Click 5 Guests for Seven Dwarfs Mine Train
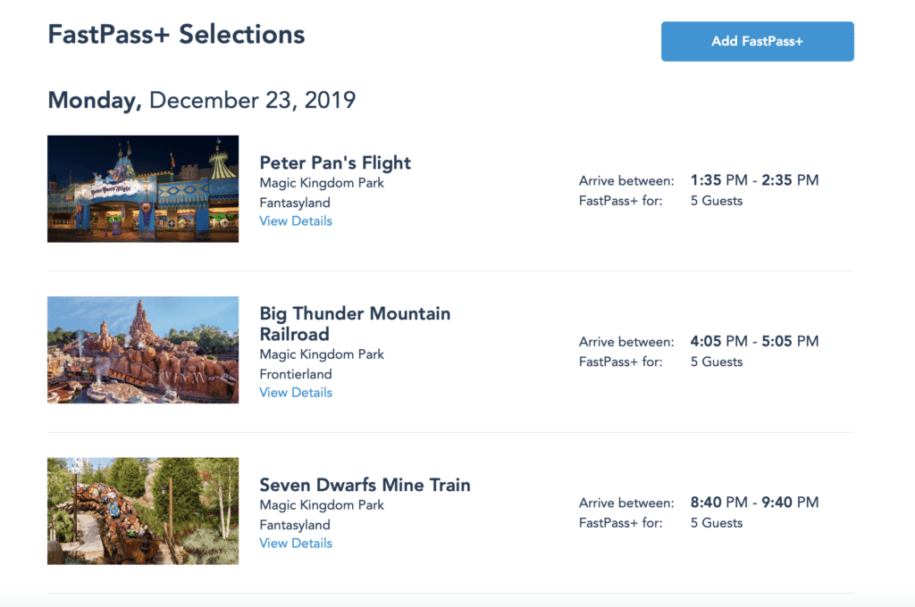 (x=717, y=523)
